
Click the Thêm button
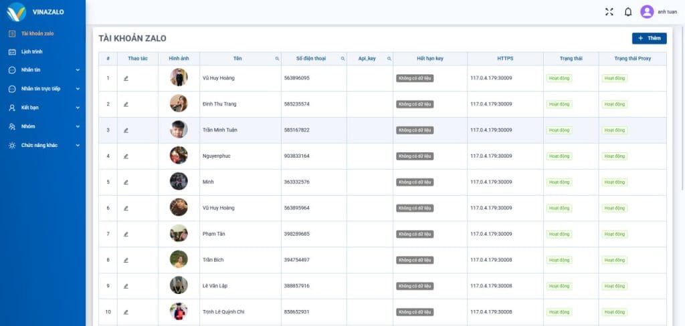(x=649, y=38)
